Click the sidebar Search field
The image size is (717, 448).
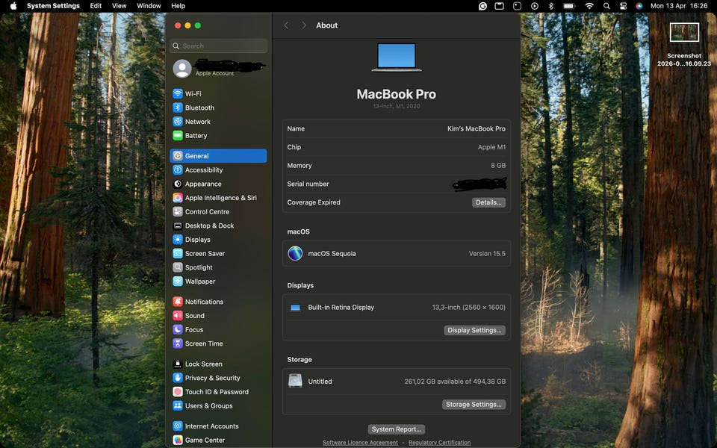coord(218,46)
